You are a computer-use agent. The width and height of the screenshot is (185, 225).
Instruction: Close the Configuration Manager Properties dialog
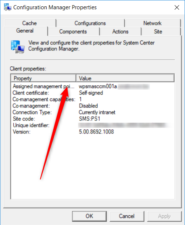point(177,7)
